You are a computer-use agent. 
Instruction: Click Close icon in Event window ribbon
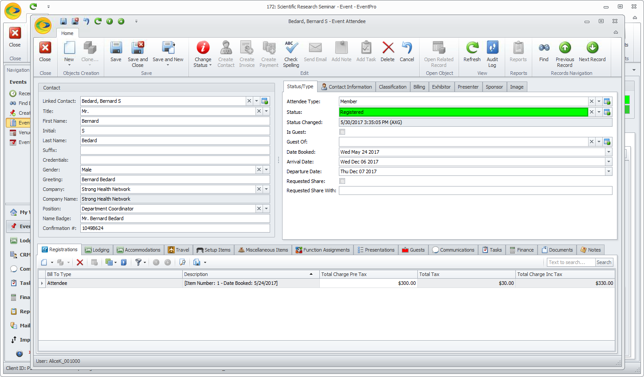point(15,33)
